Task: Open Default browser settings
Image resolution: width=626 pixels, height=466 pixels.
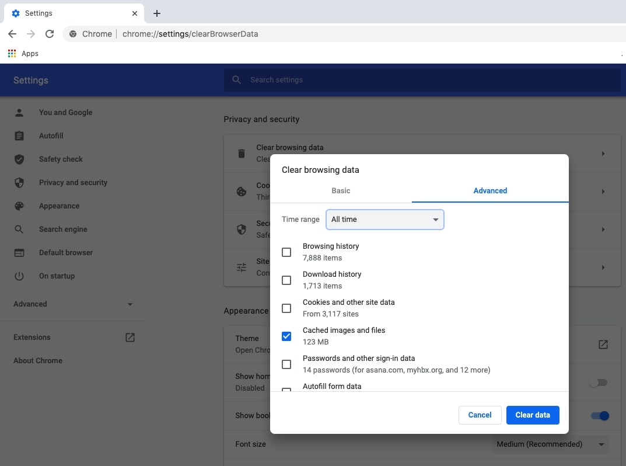Action: pos(66,253)
